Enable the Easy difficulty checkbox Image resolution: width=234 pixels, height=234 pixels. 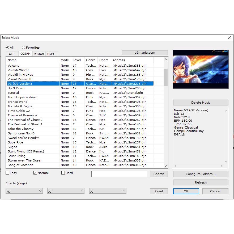(7, 173)
